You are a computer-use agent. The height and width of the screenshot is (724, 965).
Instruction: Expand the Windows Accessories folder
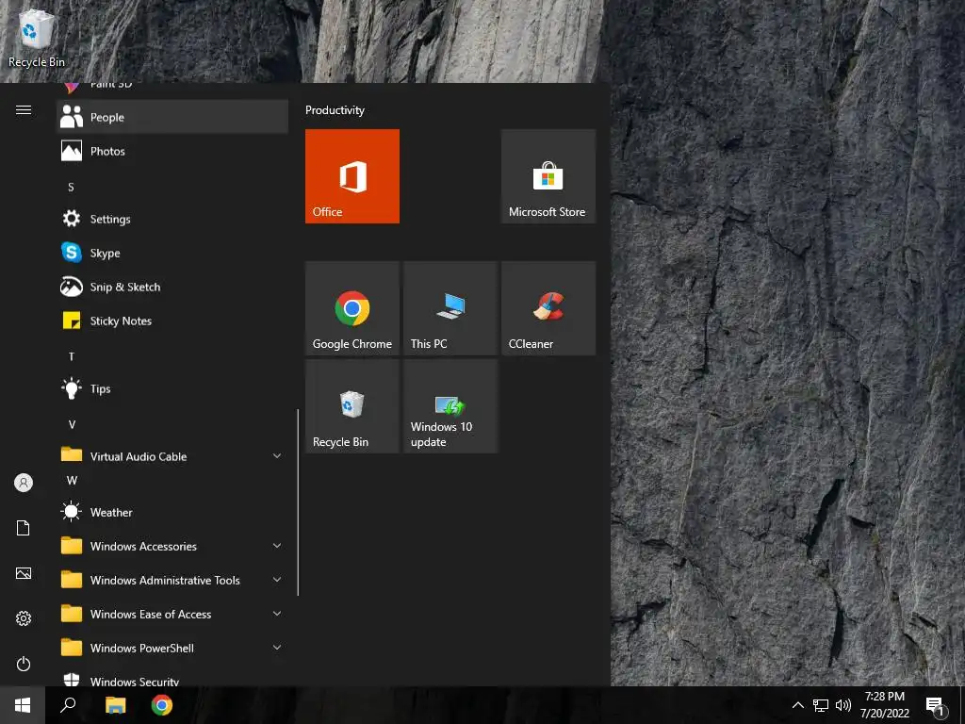(172, 546)
